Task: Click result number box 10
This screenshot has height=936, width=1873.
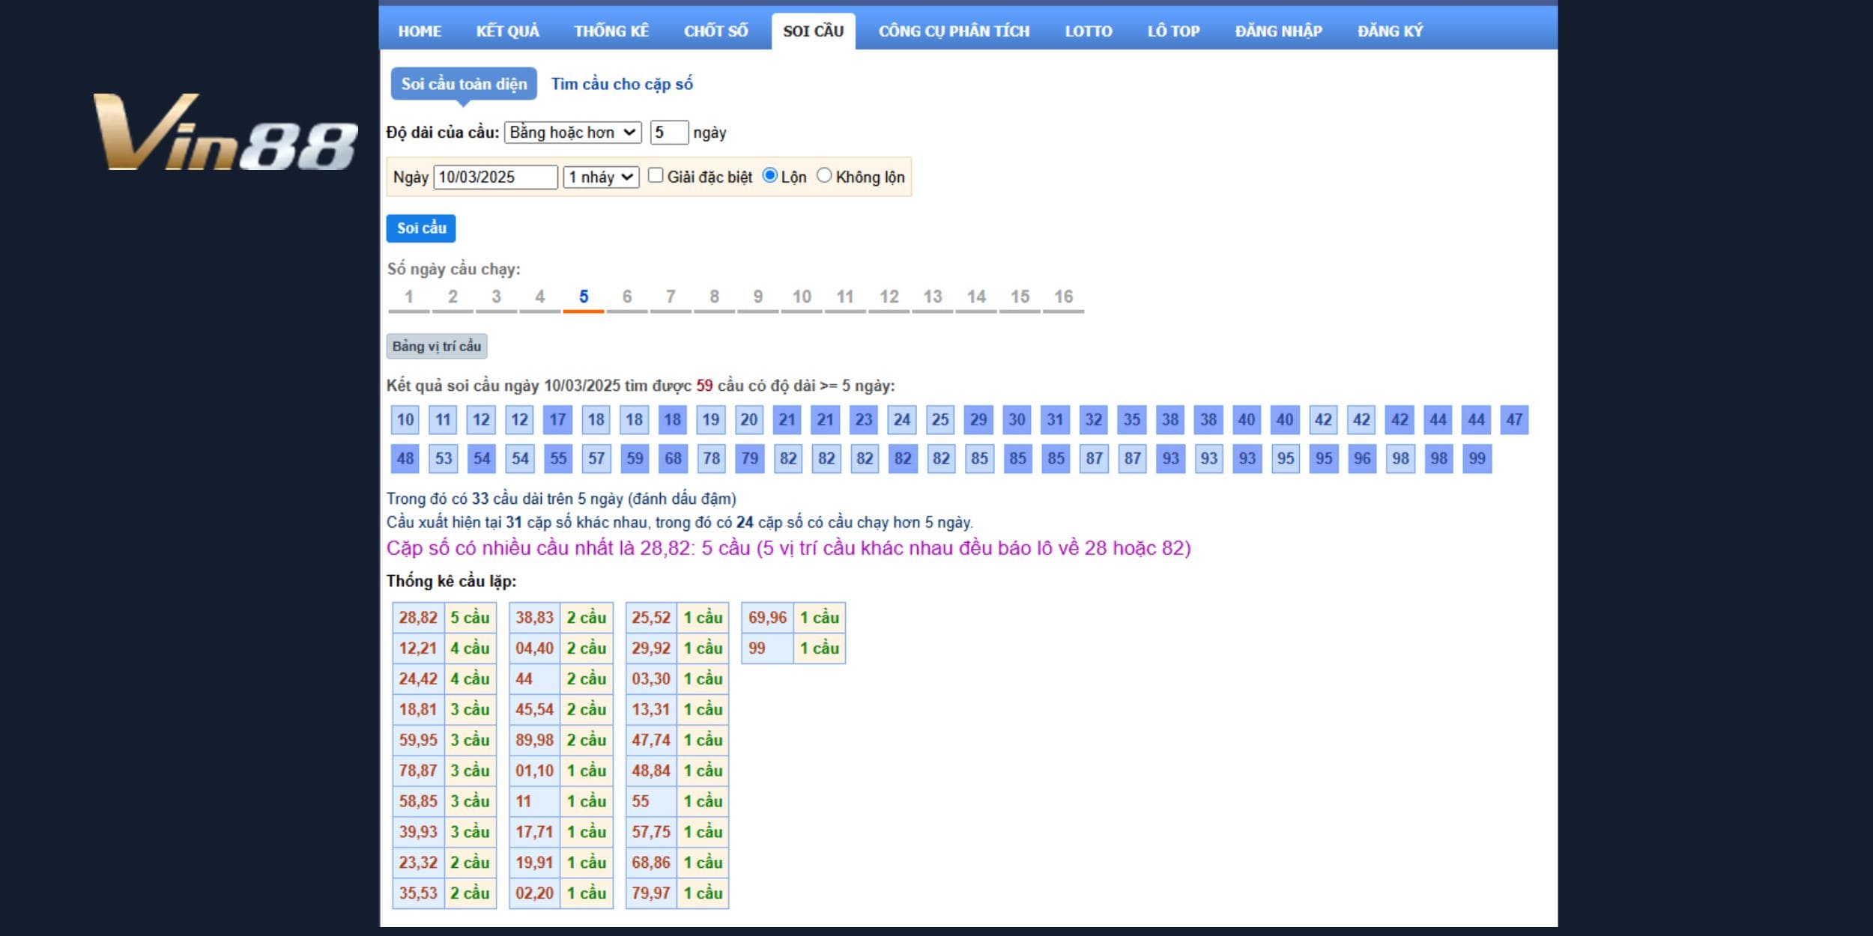Action: 405,420
